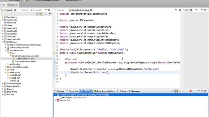The width and height of the screenshot is (209, 117).
Task: Collapse the Tomcat v8.0 Server entry
Action: (56, 95)
